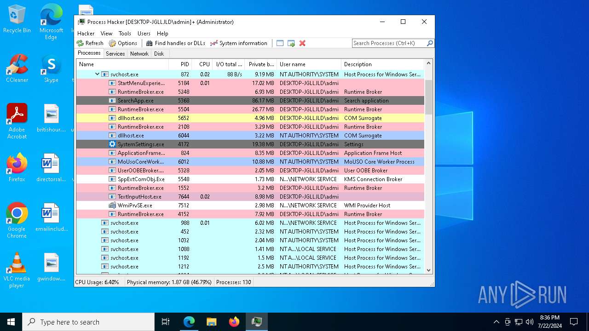589x331 pixels.
Task: Click the search magnifier icon
Action: click(430, 43)
